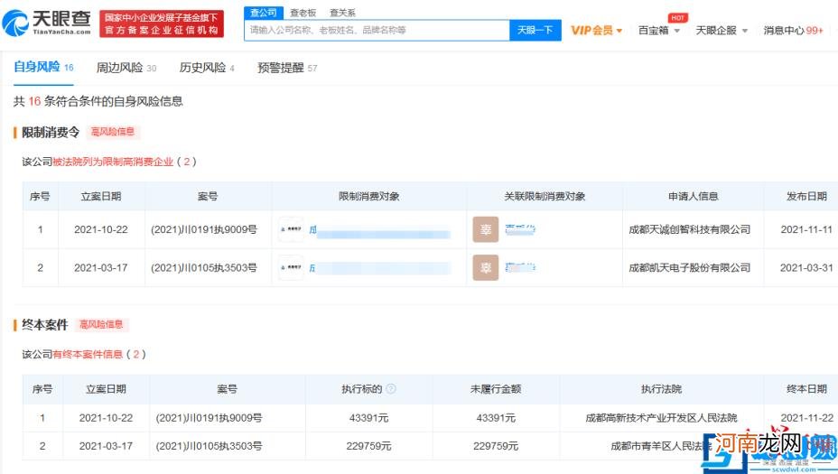Open the 百宝箱 dropdown menu
This screenshot has height=474, width=838.
point(659,31)
